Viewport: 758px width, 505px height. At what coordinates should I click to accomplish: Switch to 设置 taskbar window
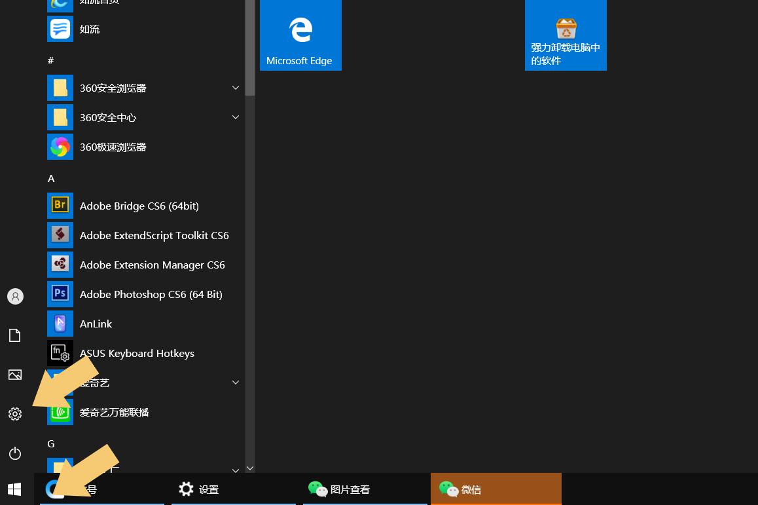[233, 489]
